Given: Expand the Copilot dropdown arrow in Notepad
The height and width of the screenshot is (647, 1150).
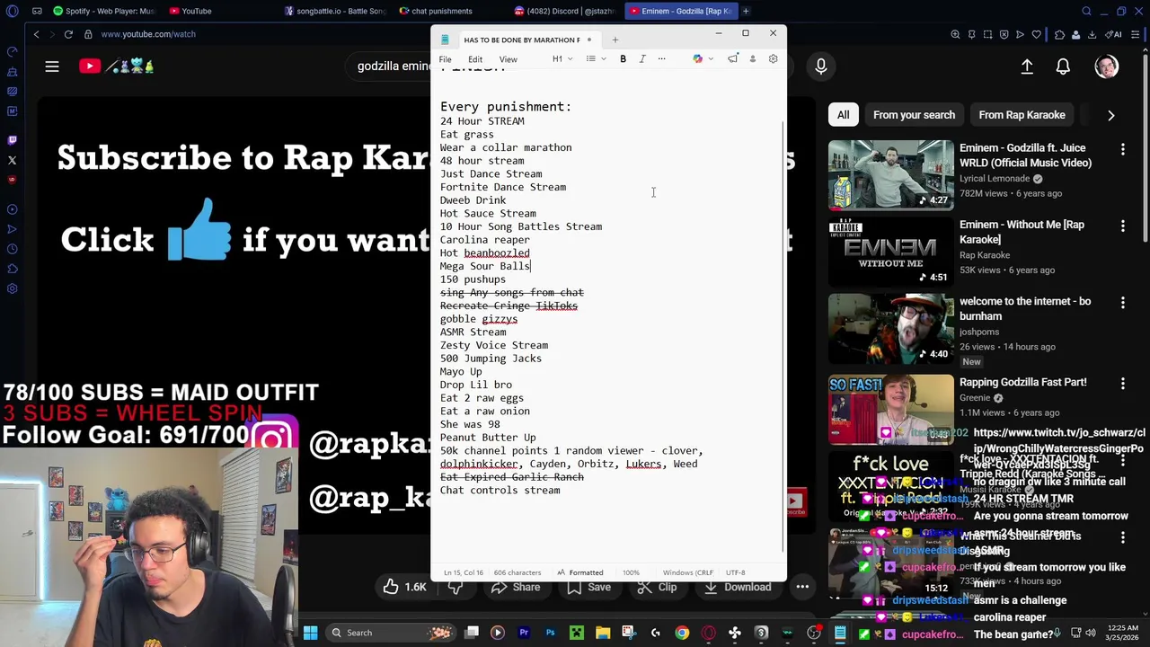Looking at the screenshot, I should click(711, 59).
